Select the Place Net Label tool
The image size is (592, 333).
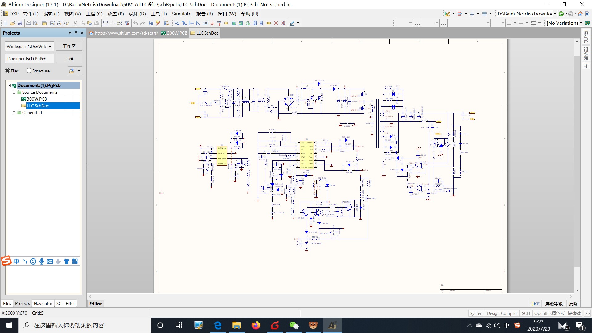tap(205, 23)
